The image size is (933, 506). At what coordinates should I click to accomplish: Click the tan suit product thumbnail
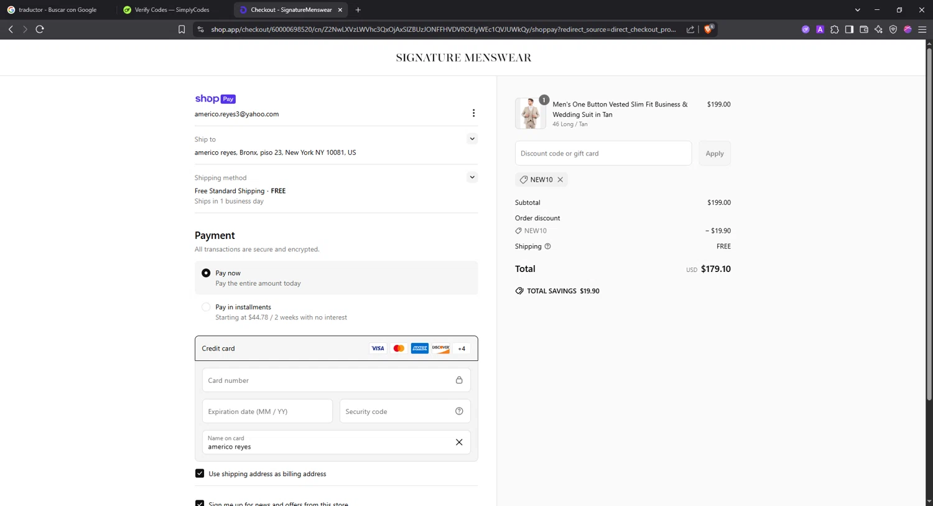click(x=531, y=113)
